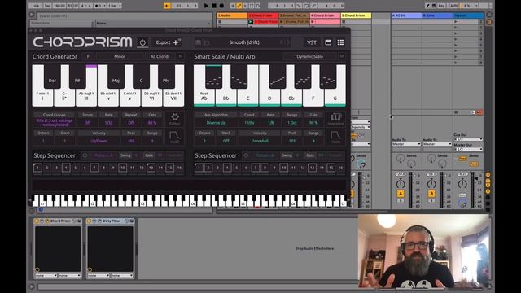Click the Chord Prism device title bar

point(58,221)
